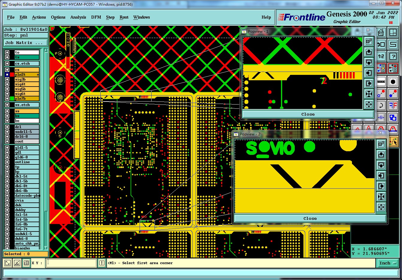Click zoom out arrows icon in Popview 1

tap(369, 105)
